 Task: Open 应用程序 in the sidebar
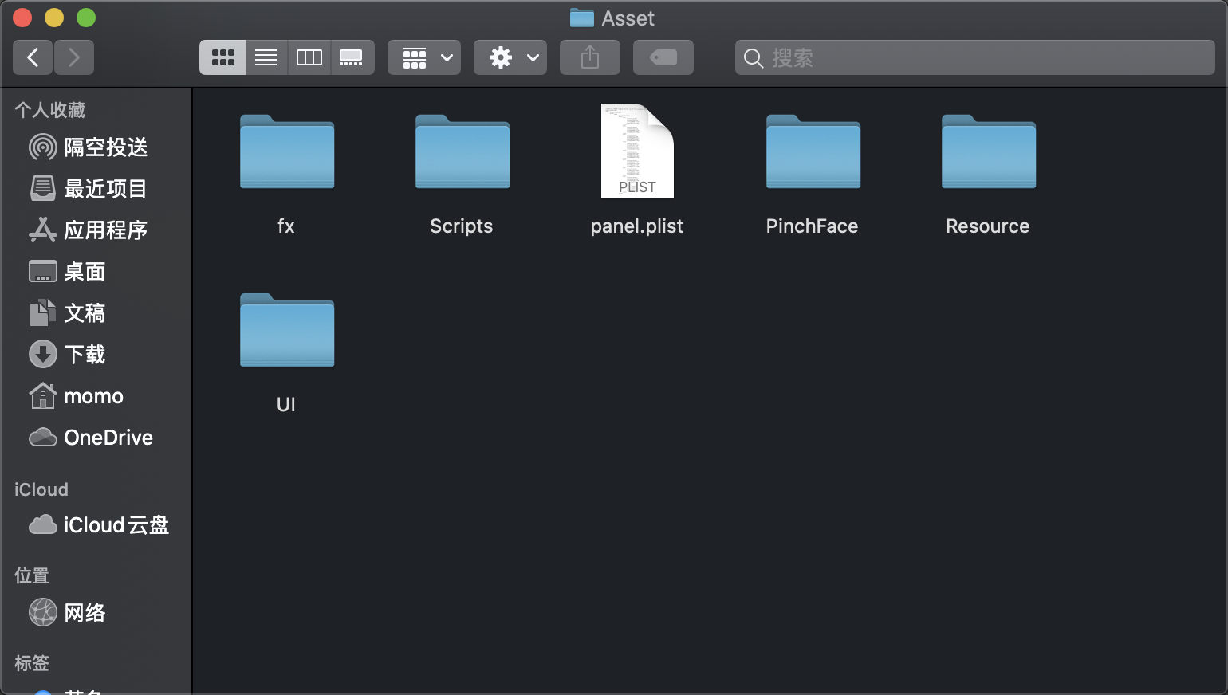tap(96, 230)
